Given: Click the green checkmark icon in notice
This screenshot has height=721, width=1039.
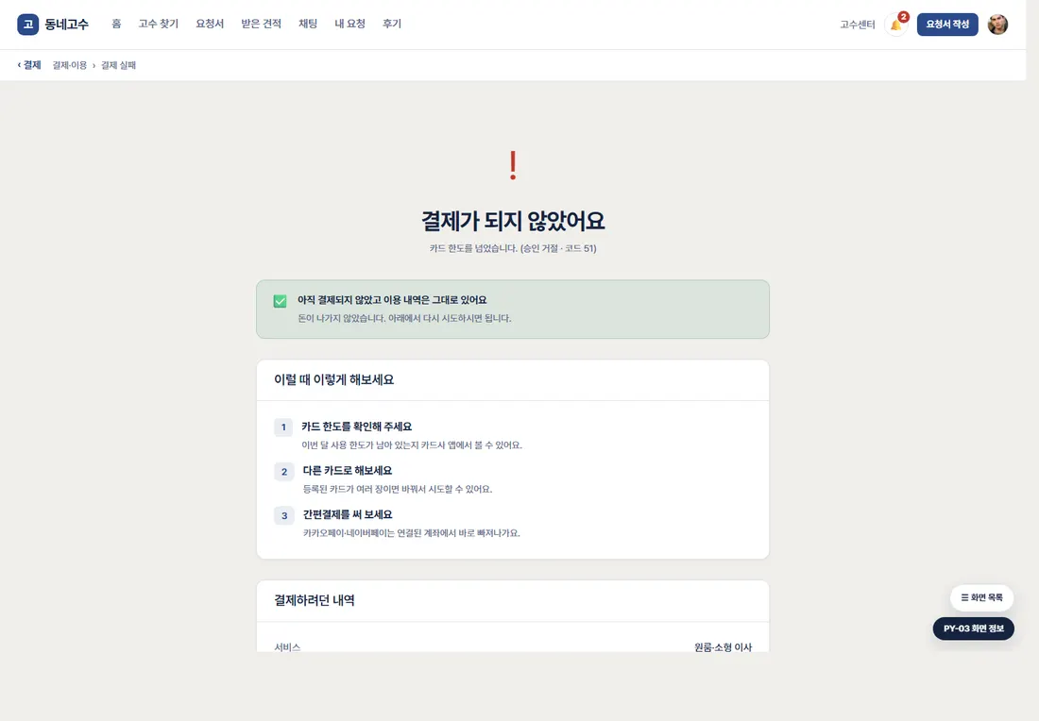Looking at the screenshot, I should click(x=281, y=301).
